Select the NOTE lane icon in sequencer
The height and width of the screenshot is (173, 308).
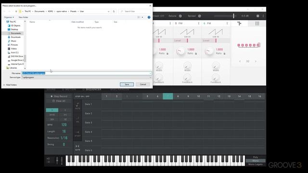point(77,106)
